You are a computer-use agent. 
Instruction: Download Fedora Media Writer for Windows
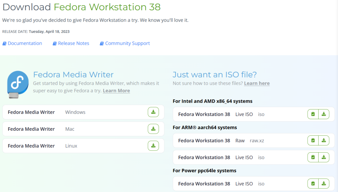point(153,112)
